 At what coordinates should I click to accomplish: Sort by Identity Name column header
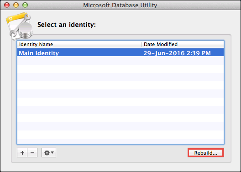click(79, 44)
